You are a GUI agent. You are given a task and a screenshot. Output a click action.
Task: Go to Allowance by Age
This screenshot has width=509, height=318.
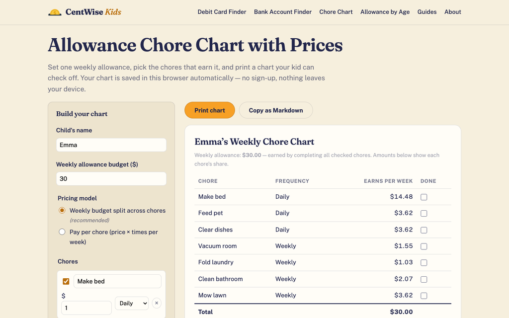[x=385, y=12]
